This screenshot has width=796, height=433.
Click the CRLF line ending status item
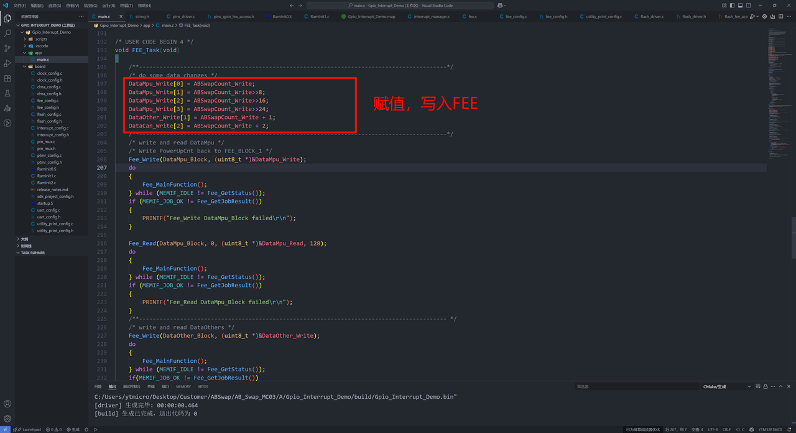[726, 429]
